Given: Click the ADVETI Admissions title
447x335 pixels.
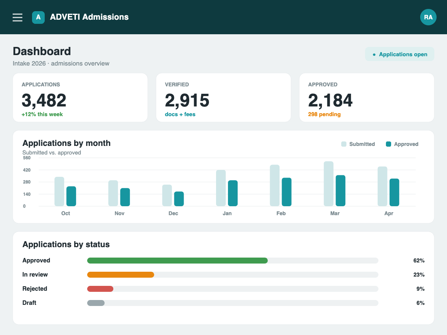Looking at the screenshot, I should click(x=89, y=17).
